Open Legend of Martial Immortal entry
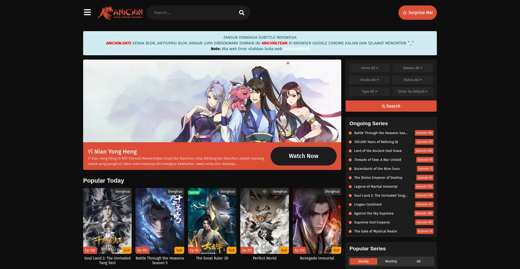520x269 pixels. 376,187
